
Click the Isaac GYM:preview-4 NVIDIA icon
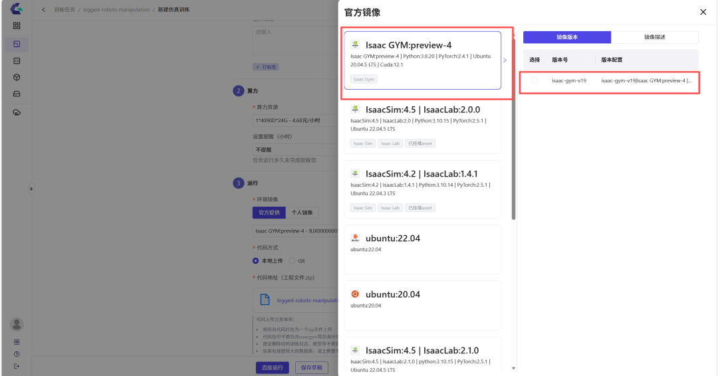click(355, 45)
